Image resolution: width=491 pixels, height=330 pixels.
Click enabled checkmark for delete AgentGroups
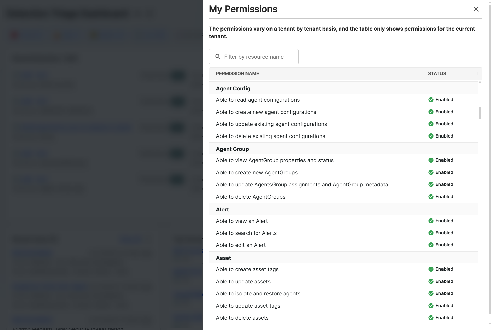431,197
